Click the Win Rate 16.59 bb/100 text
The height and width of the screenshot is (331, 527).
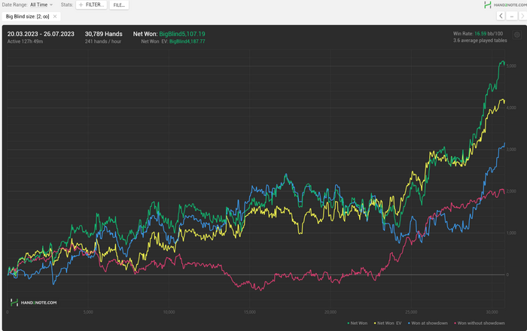(x=477, y=34)
